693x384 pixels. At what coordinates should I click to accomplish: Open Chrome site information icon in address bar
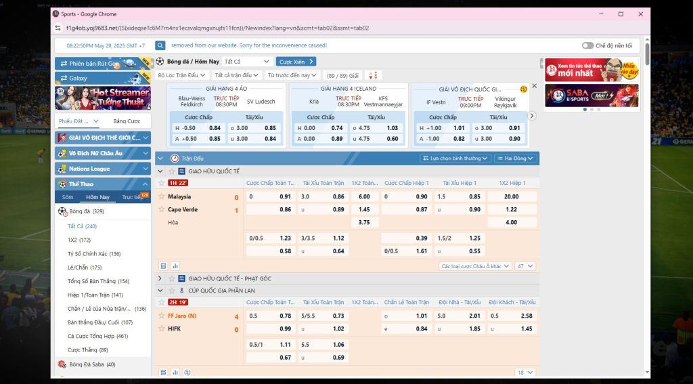[58, 28]
